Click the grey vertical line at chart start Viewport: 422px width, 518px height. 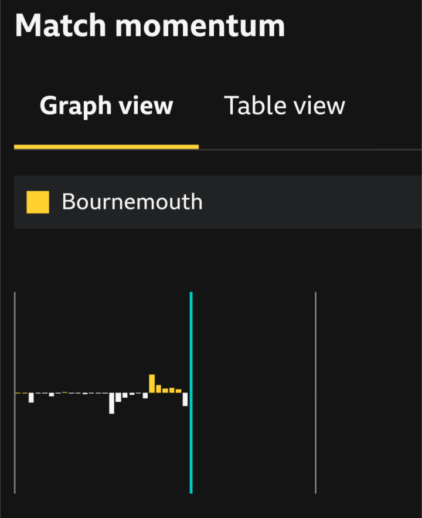pos(15,392)
